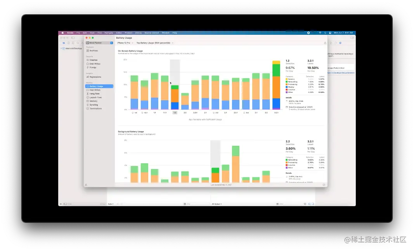Select the Memory metric item
This screenshot has height=251, width=414.
93,101
